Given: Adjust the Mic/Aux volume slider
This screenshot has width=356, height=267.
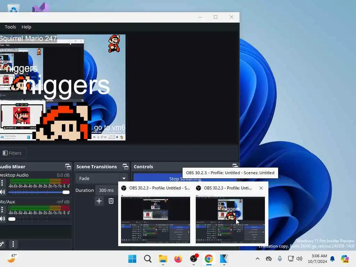Looking at the screenshot, I should 39,219.
